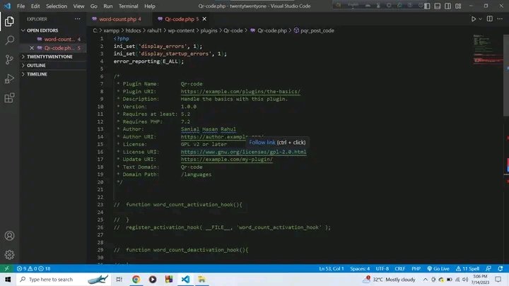Close the Qr-code.php tab
Viewport: 509px width, 286px height.
click(x=204, y=19)
